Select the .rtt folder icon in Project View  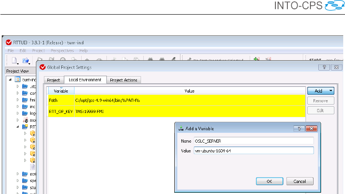pyautogui.click(x=25, y=86)
